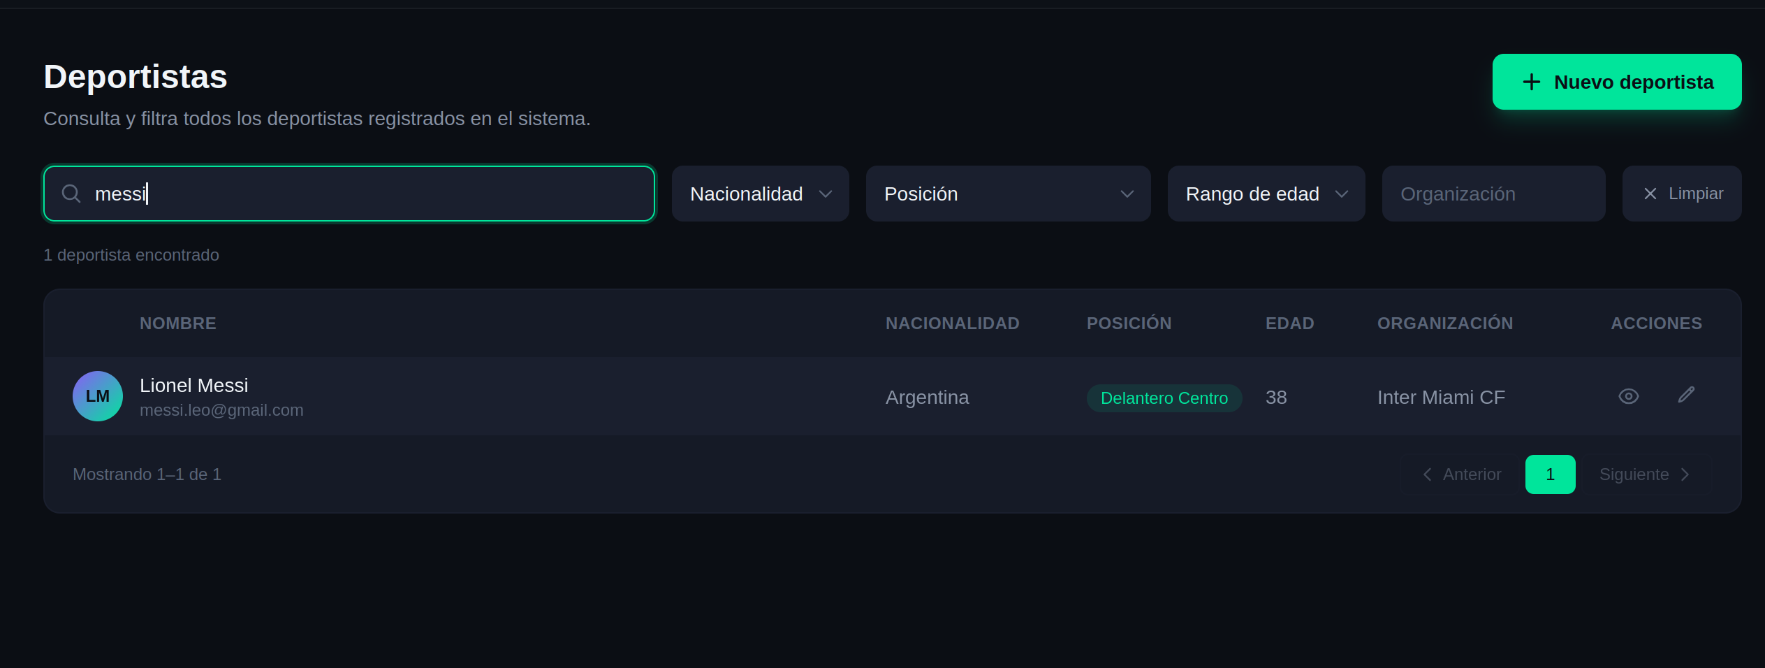Go to Siguiente page of results
Viewport: 1765px width, 668px height.
point(1634,474)
